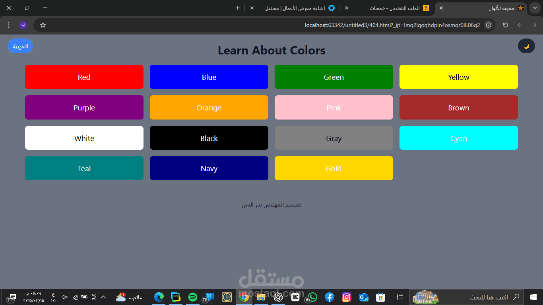Screen dimensions: 543x305
Task: Choose the Yellow color card
Action: pos(459,77)
